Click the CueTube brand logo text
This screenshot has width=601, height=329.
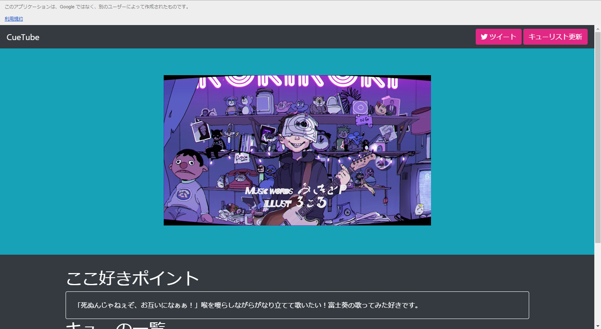tap(23, 37)
